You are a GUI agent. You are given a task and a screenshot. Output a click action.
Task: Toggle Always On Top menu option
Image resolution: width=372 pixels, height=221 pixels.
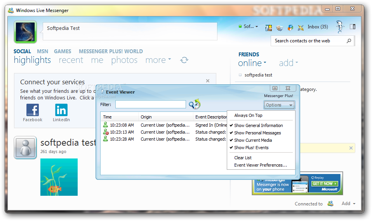(x=261, y=115)
